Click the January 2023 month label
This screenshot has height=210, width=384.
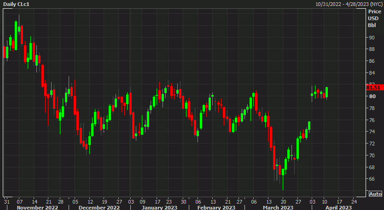159,208
